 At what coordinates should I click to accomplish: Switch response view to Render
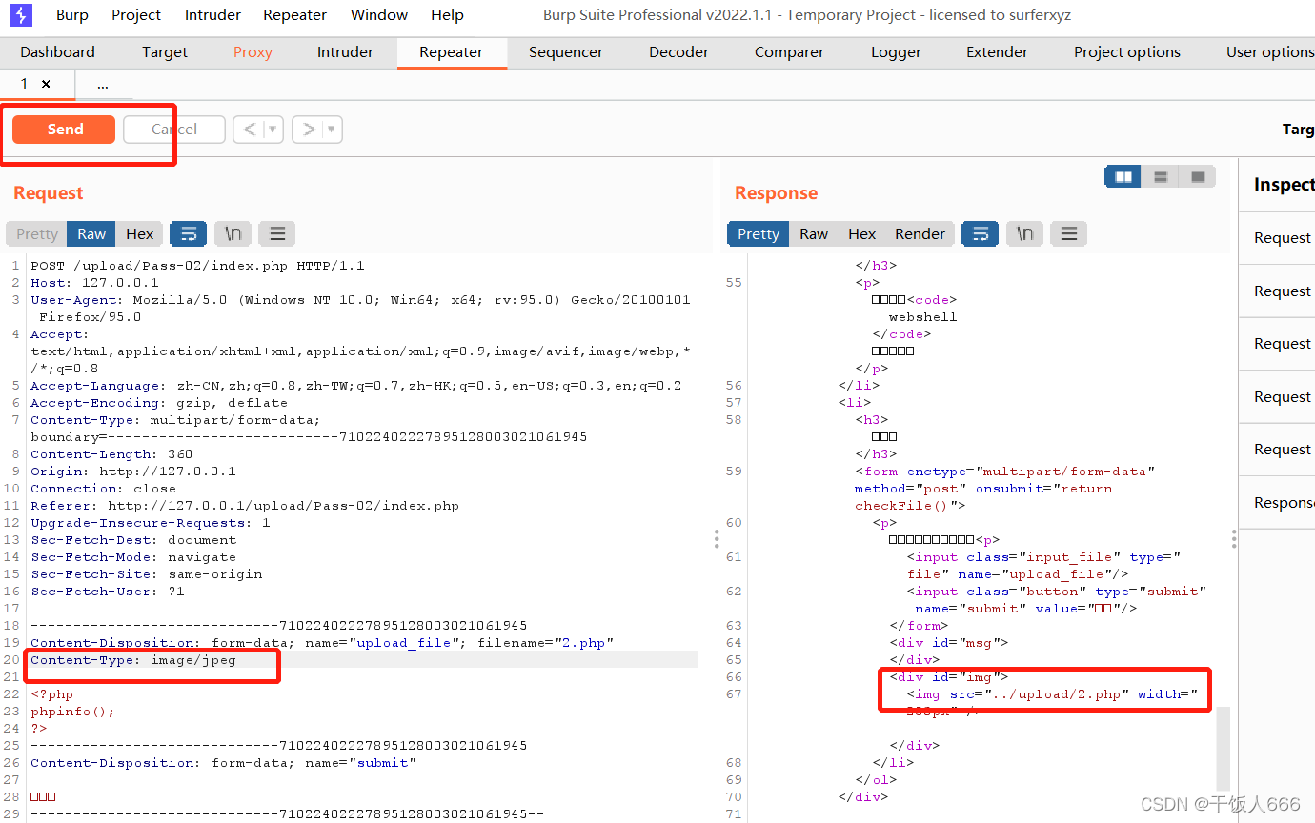pos(920,233)
